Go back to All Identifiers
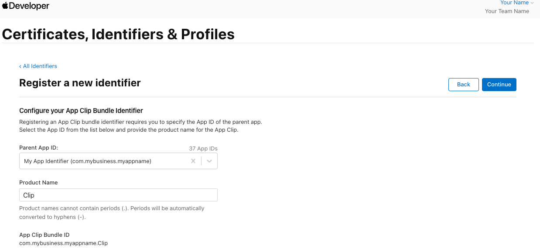Viewport: 540px width, 249px height. tap(38, 66)
